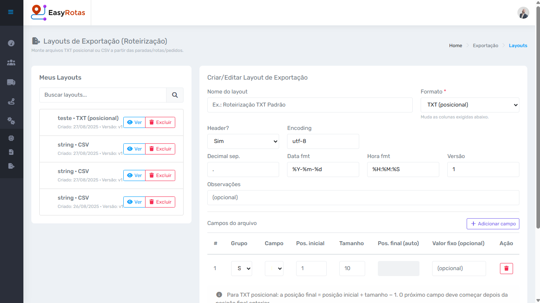This screenshot has height=303, width=540.
Task: Open the route icon in sidebar
Action: tap(11, 102)
